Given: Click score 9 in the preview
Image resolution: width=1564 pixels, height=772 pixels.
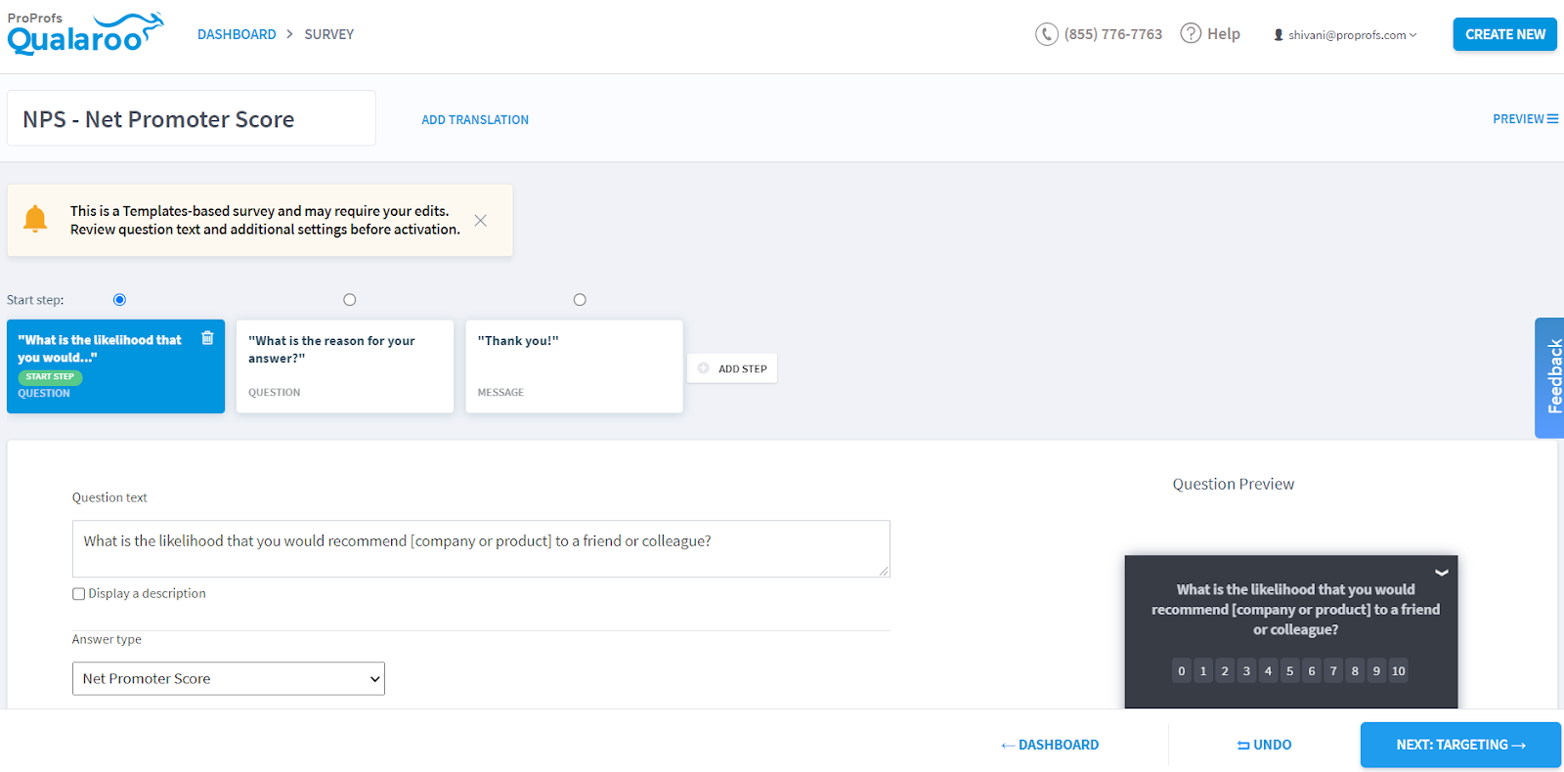Looking at the screenshot, I should tap(1376, 670).
